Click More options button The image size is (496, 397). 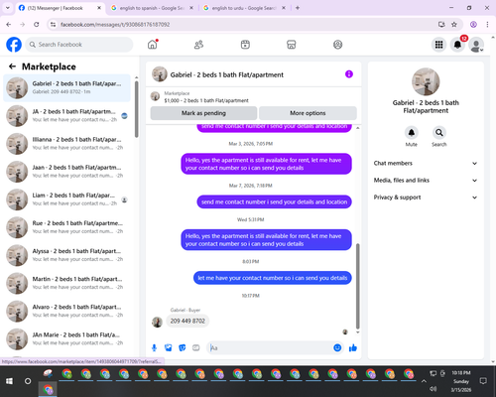(x=308, y=113)
